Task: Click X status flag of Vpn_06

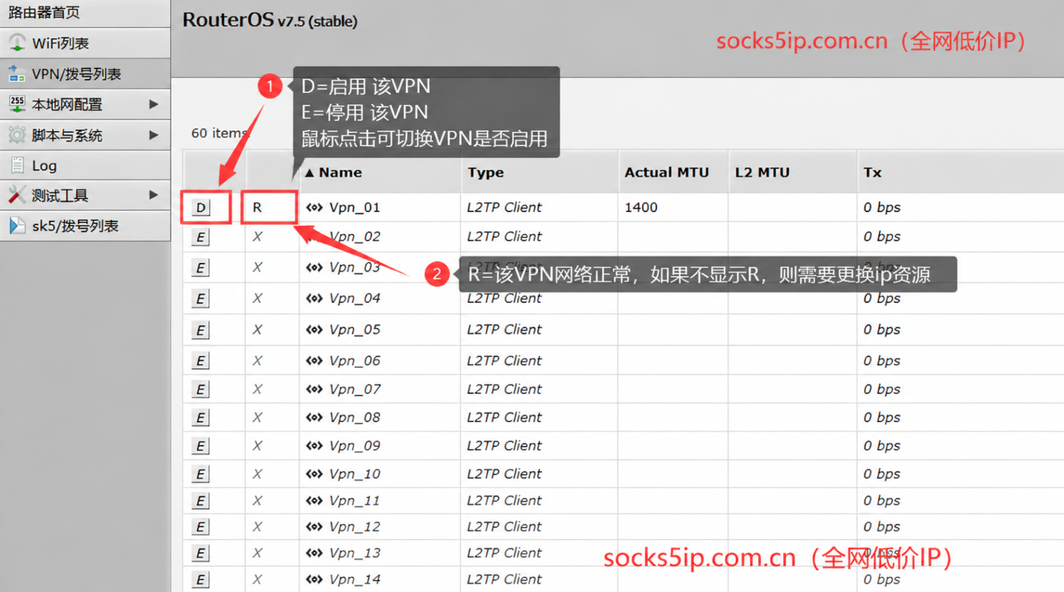Action: click(257, 361)
